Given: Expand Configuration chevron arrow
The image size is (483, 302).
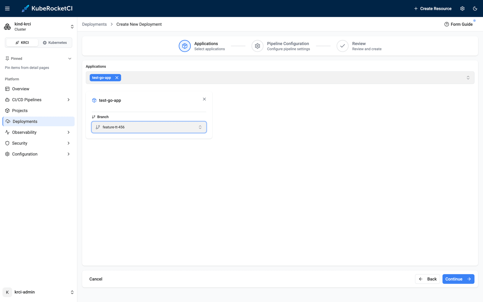Looking at the screenshot, I should tap(69, 154).
